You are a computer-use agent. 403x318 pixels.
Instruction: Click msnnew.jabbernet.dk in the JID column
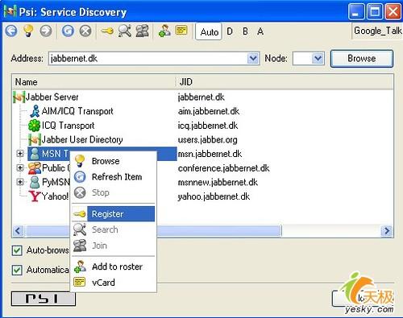[218, 182]
